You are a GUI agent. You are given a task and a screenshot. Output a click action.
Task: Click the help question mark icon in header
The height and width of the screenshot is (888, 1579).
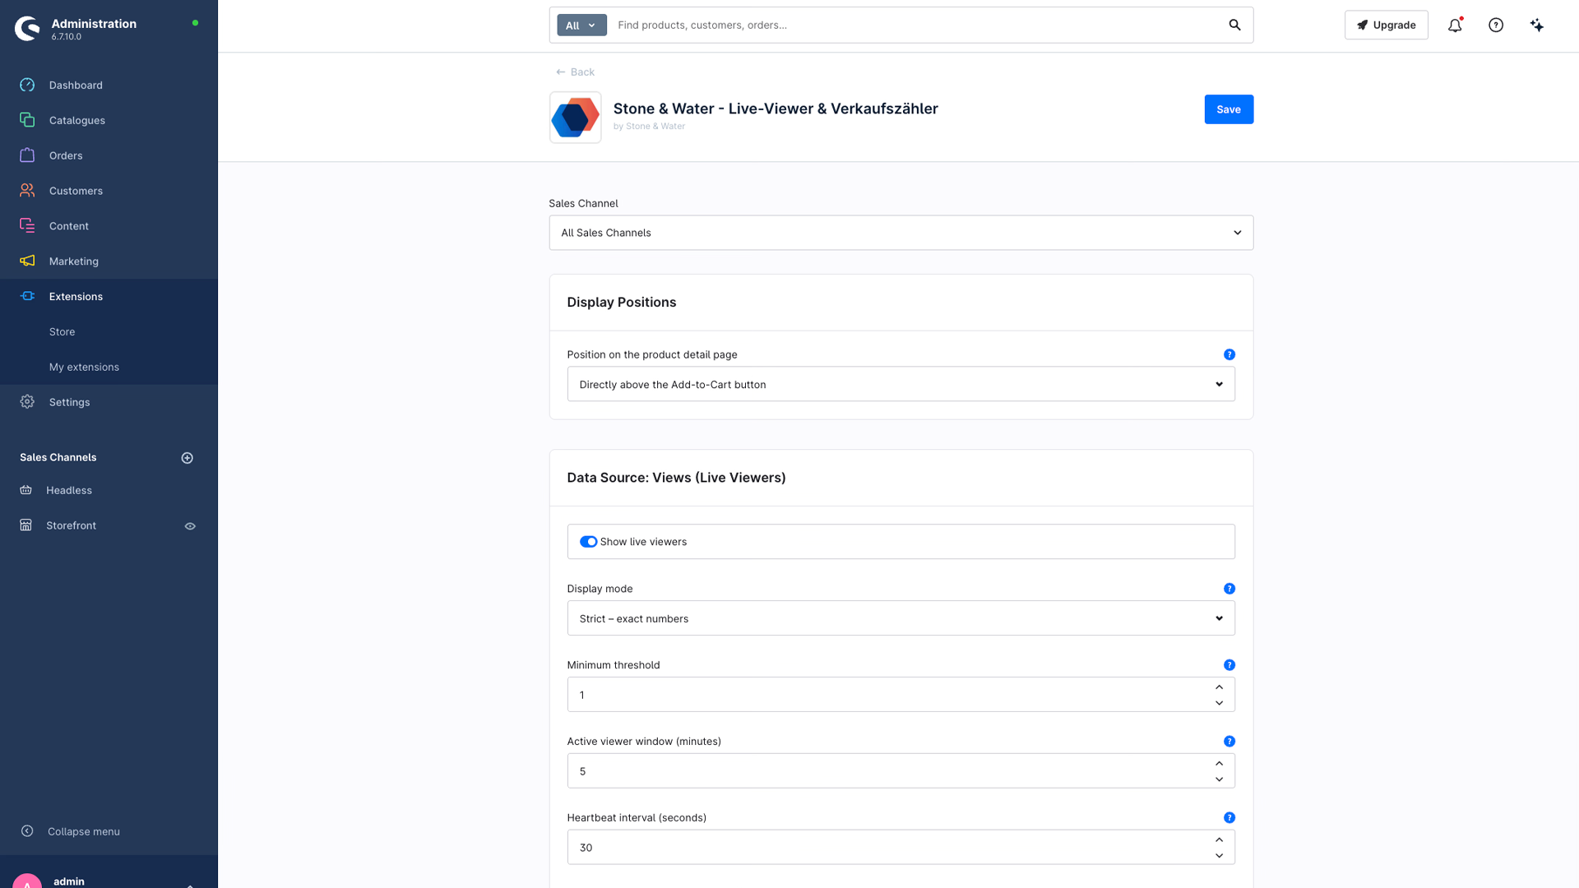(x=1496, y=25)
